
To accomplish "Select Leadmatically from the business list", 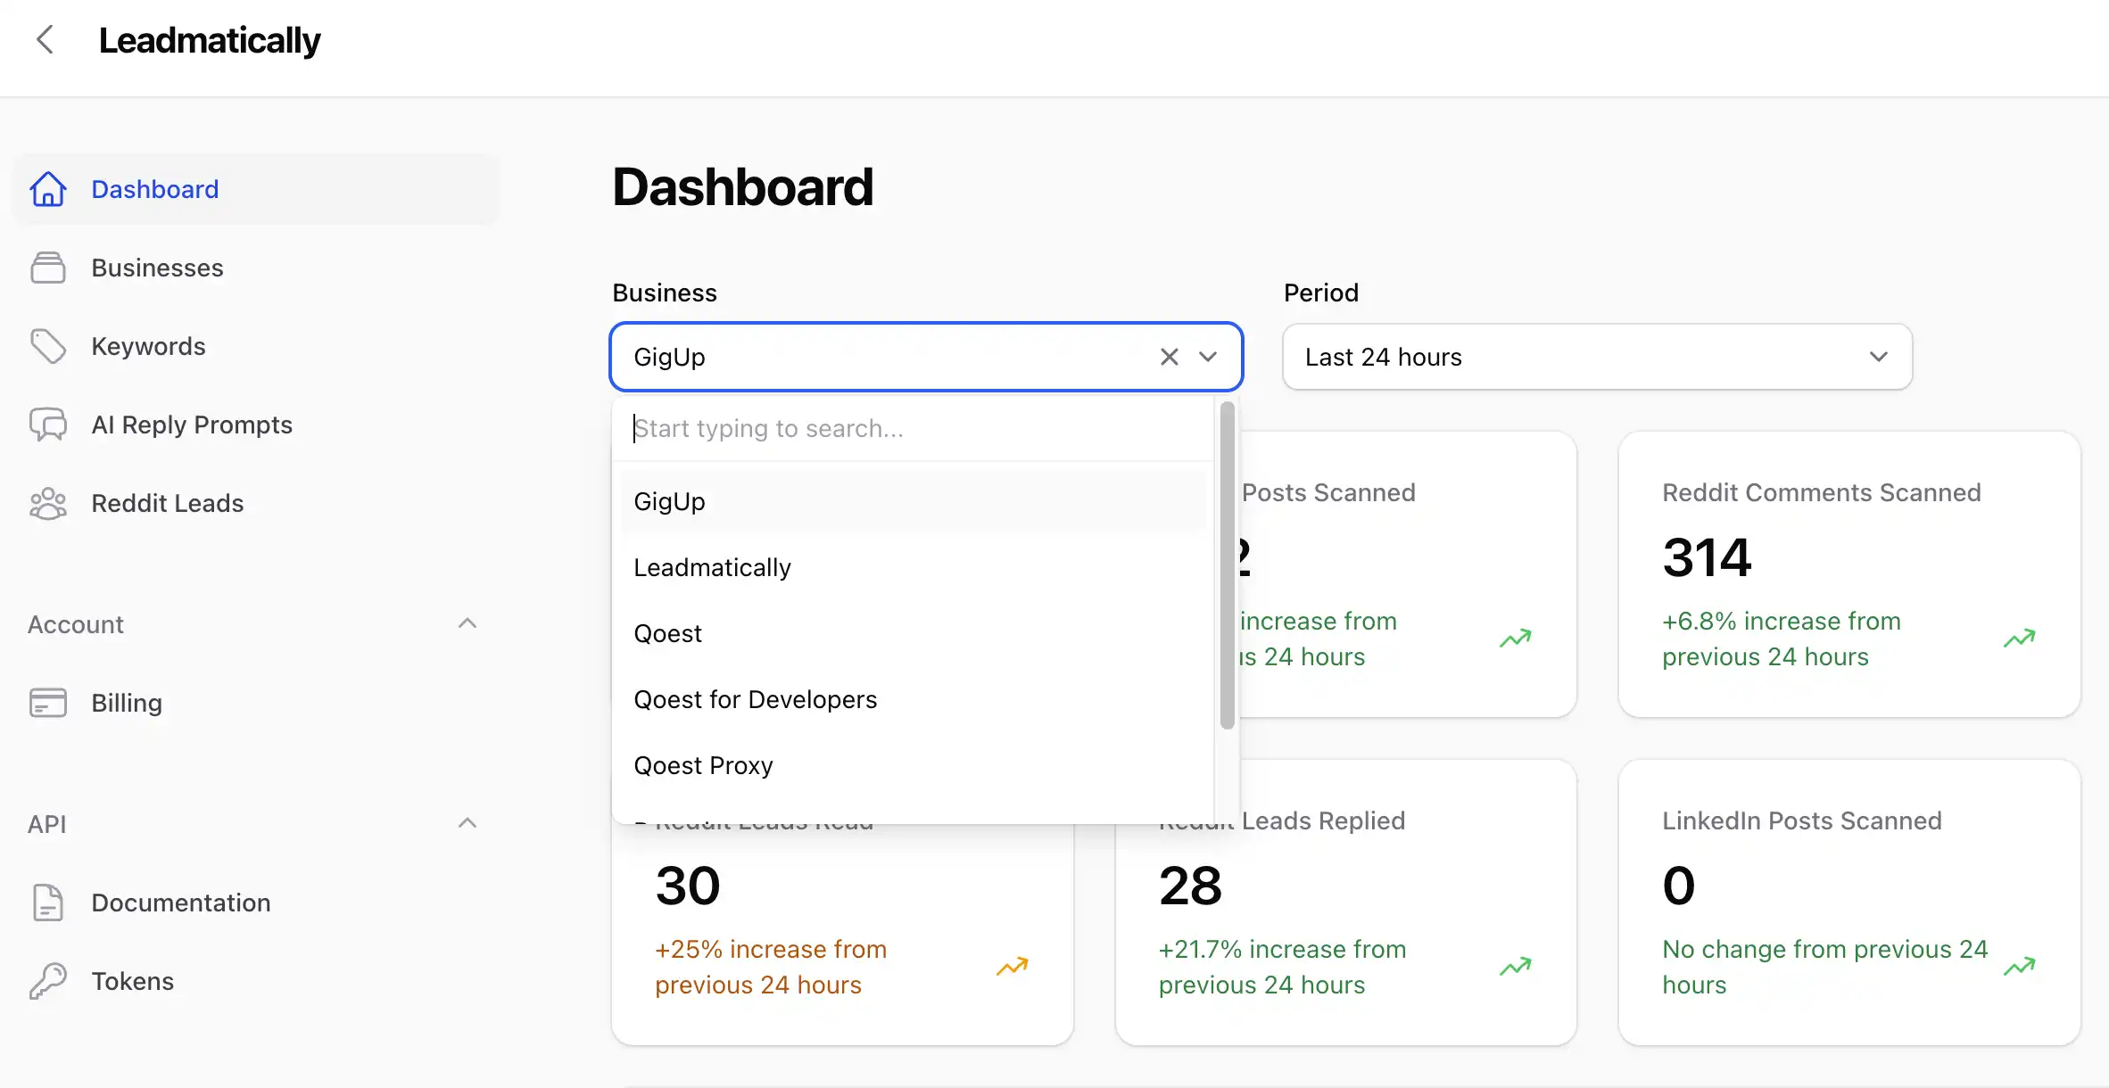I will click(712, 567).
